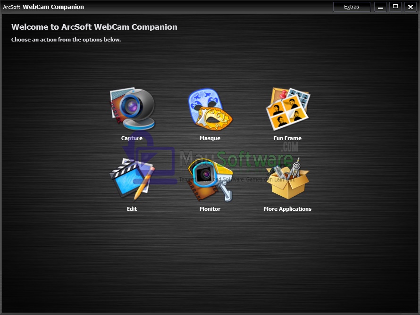Click the Edit text label
420x315 pixels.
click(x=132, y=209)
